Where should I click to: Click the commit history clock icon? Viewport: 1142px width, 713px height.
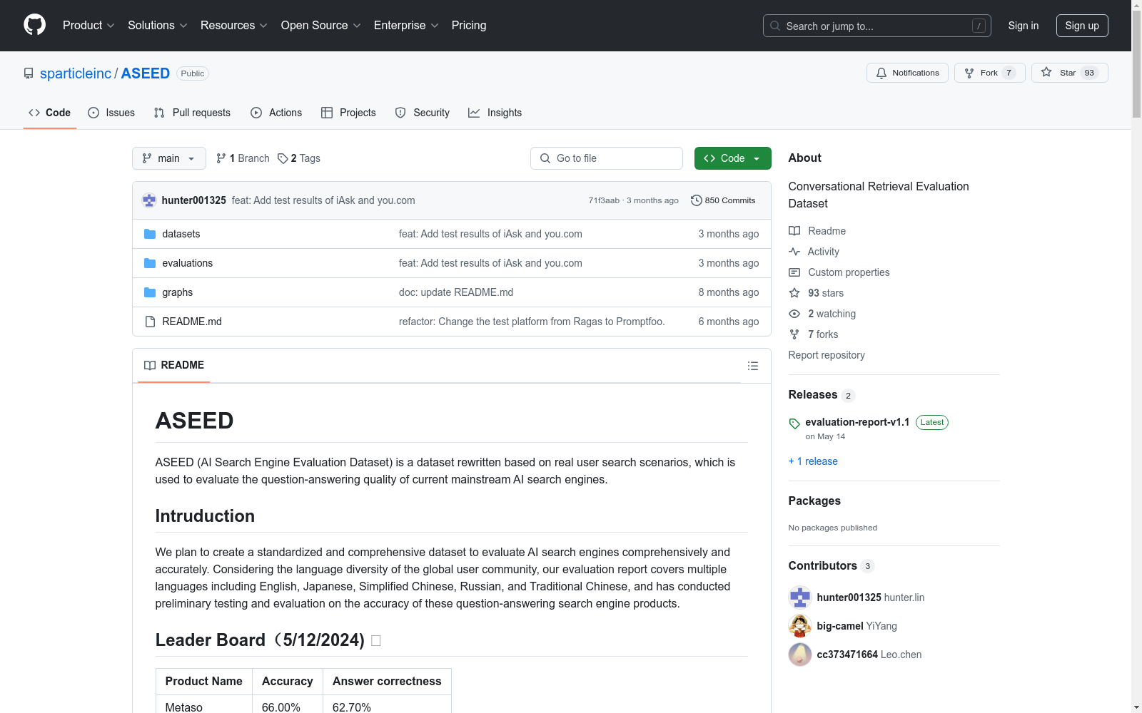tap(697, 200)
